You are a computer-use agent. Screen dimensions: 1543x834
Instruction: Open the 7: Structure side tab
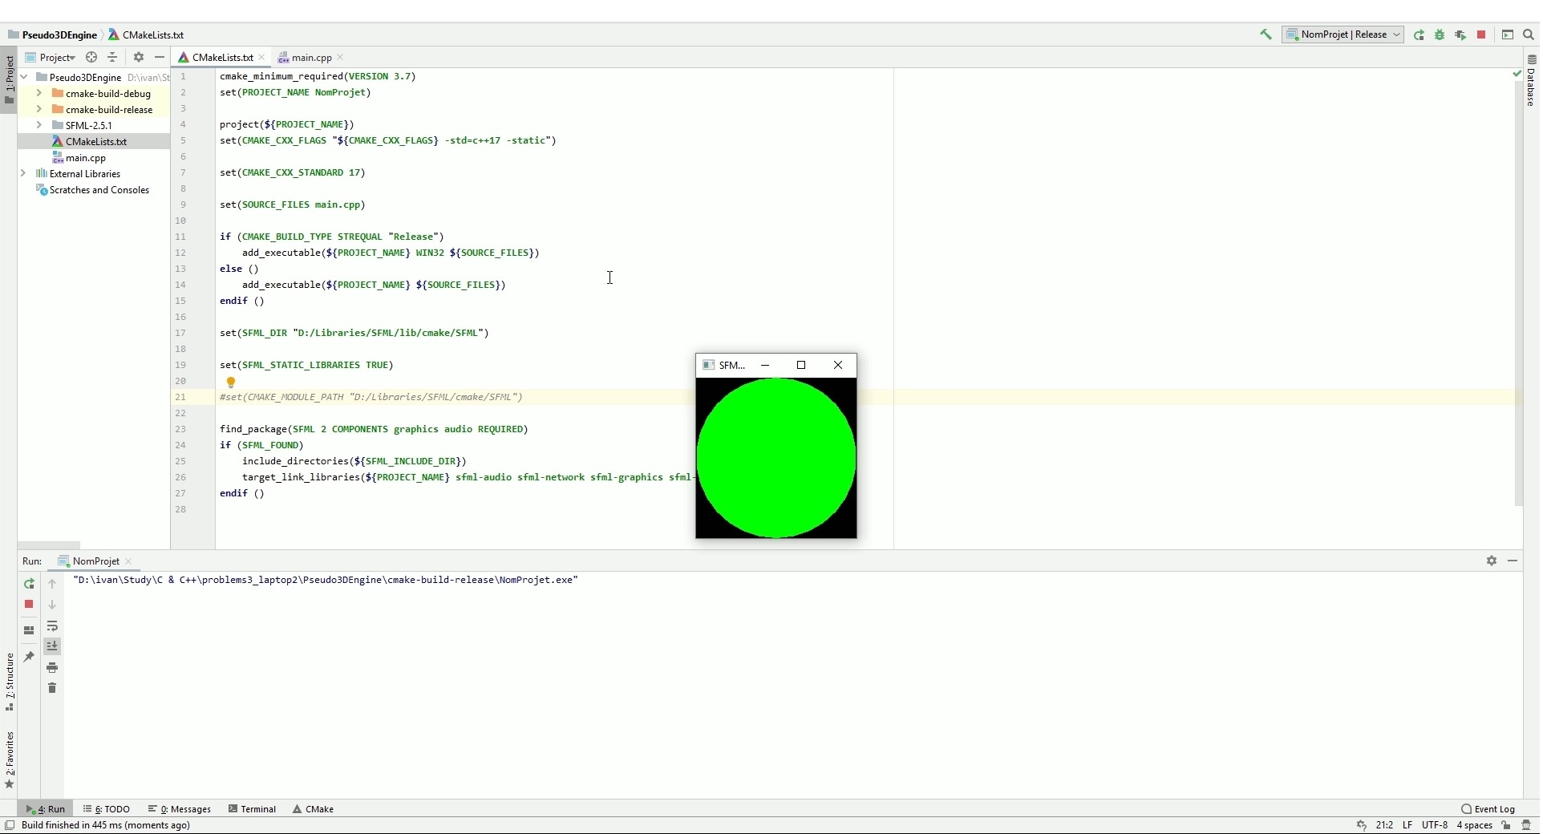click(x=9, y=682)
